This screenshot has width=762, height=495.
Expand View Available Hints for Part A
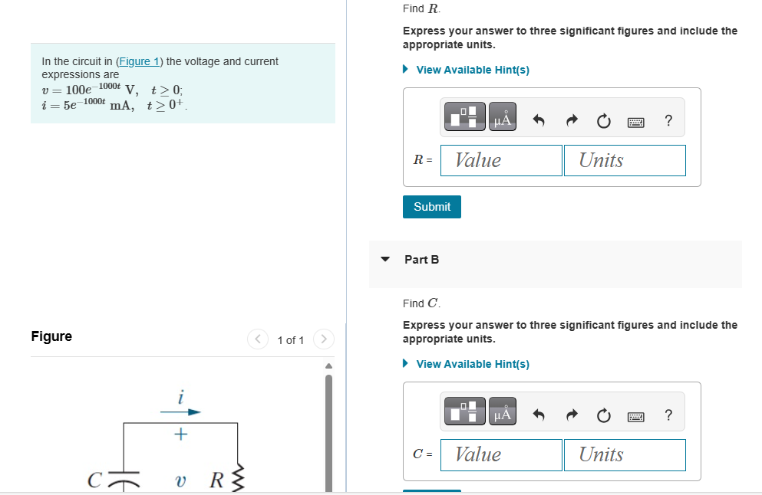tap(472, 70)
